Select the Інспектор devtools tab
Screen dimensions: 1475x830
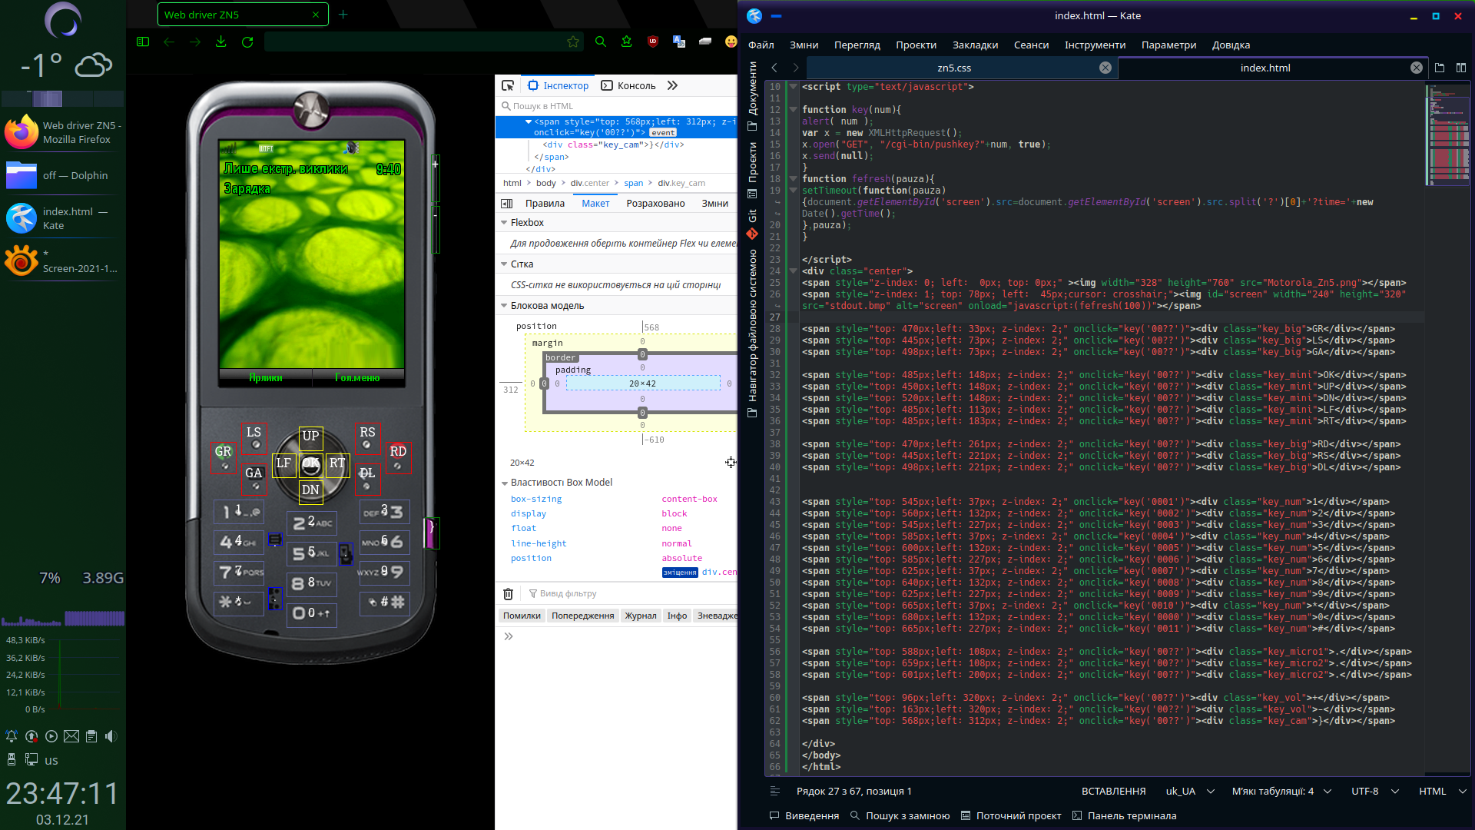[x=559, y=85]
